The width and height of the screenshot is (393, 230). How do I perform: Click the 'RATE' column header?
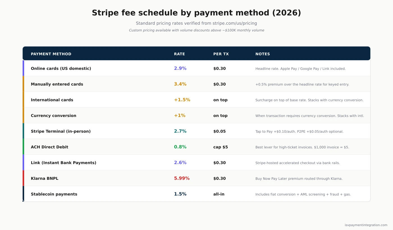[x=179, y=54]
